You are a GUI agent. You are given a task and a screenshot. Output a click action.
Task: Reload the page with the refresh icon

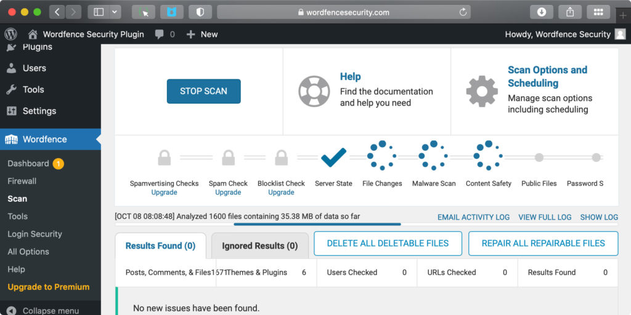coord(463,12)
